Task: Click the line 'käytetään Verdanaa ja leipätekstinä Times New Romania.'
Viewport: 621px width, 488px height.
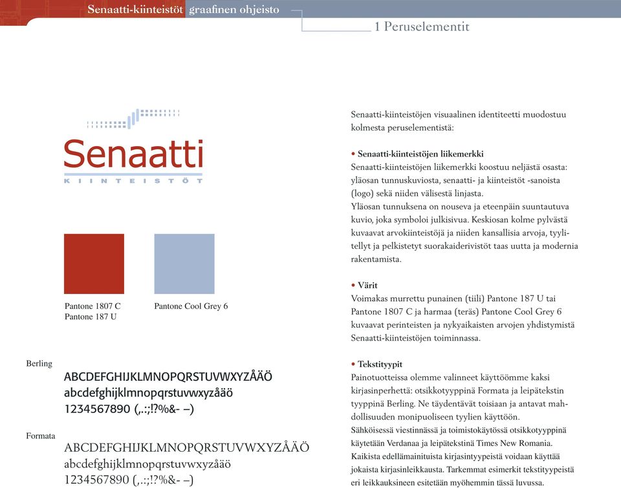Action: click(452, 443)
